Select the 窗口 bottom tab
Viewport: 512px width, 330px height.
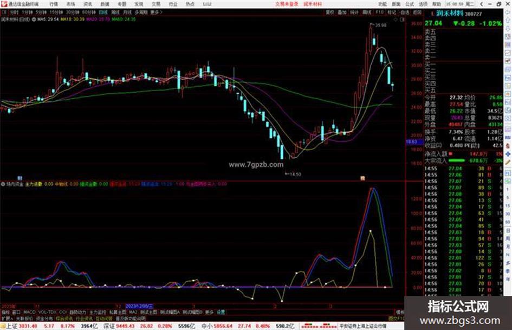click(16, 312)
